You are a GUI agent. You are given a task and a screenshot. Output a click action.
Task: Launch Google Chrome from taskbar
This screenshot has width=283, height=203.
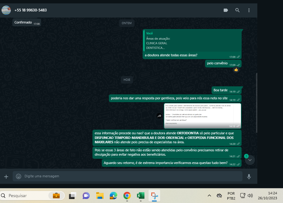tap(127, 196)
